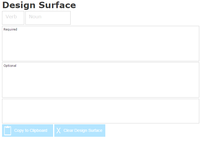The width and height of the screenshot is (201, 142).
Task: Focus the Verb input field
Action: click(x=13, y=18)
